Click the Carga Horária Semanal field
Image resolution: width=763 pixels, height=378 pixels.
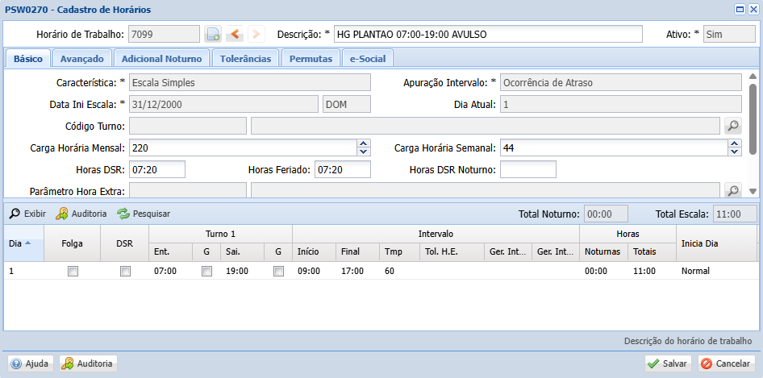pos(614,147)
